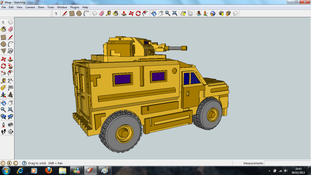Choose Tape Measure tool in top toolbar

tap(109, 13)
